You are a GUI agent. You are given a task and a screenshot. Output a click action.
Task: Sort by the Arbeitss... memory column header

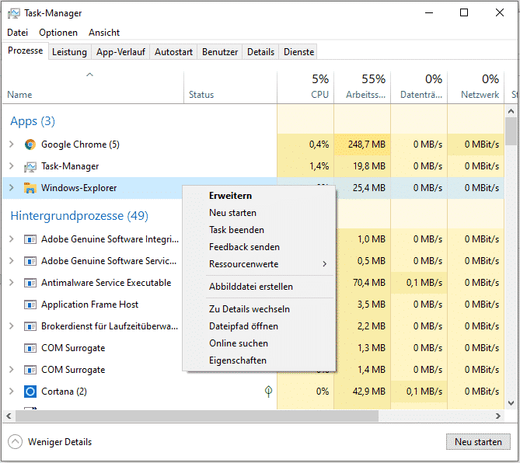click(362, 87)
